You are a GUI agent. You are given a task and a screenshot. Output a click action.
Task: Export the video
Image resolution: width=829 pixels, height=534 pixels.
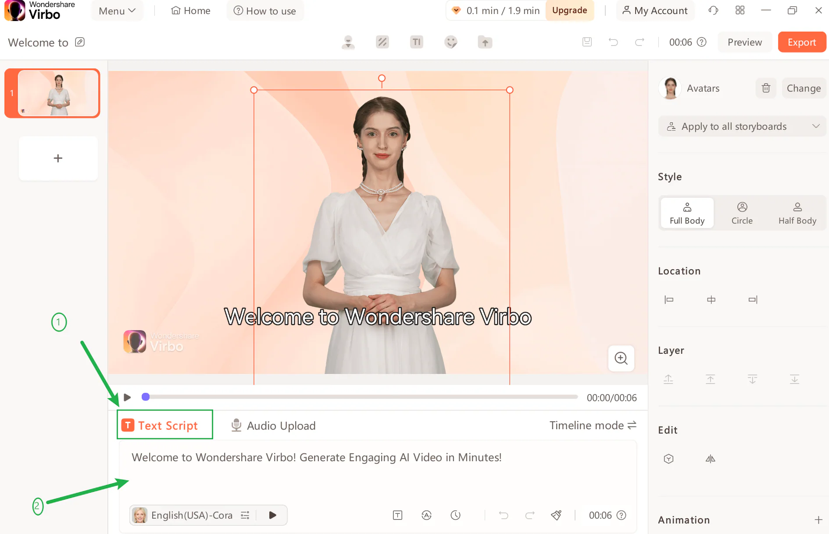tap(802, 42)
